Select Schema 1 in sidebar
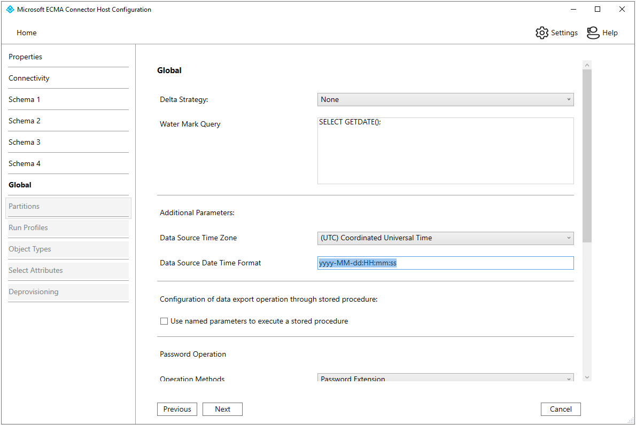The image size is (636, 425). coord(24,99)
